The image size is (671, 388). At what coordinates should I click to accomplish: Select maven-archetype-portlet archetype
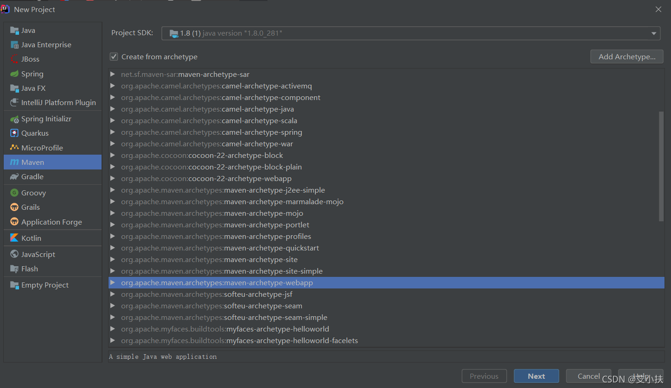(386, 225)
